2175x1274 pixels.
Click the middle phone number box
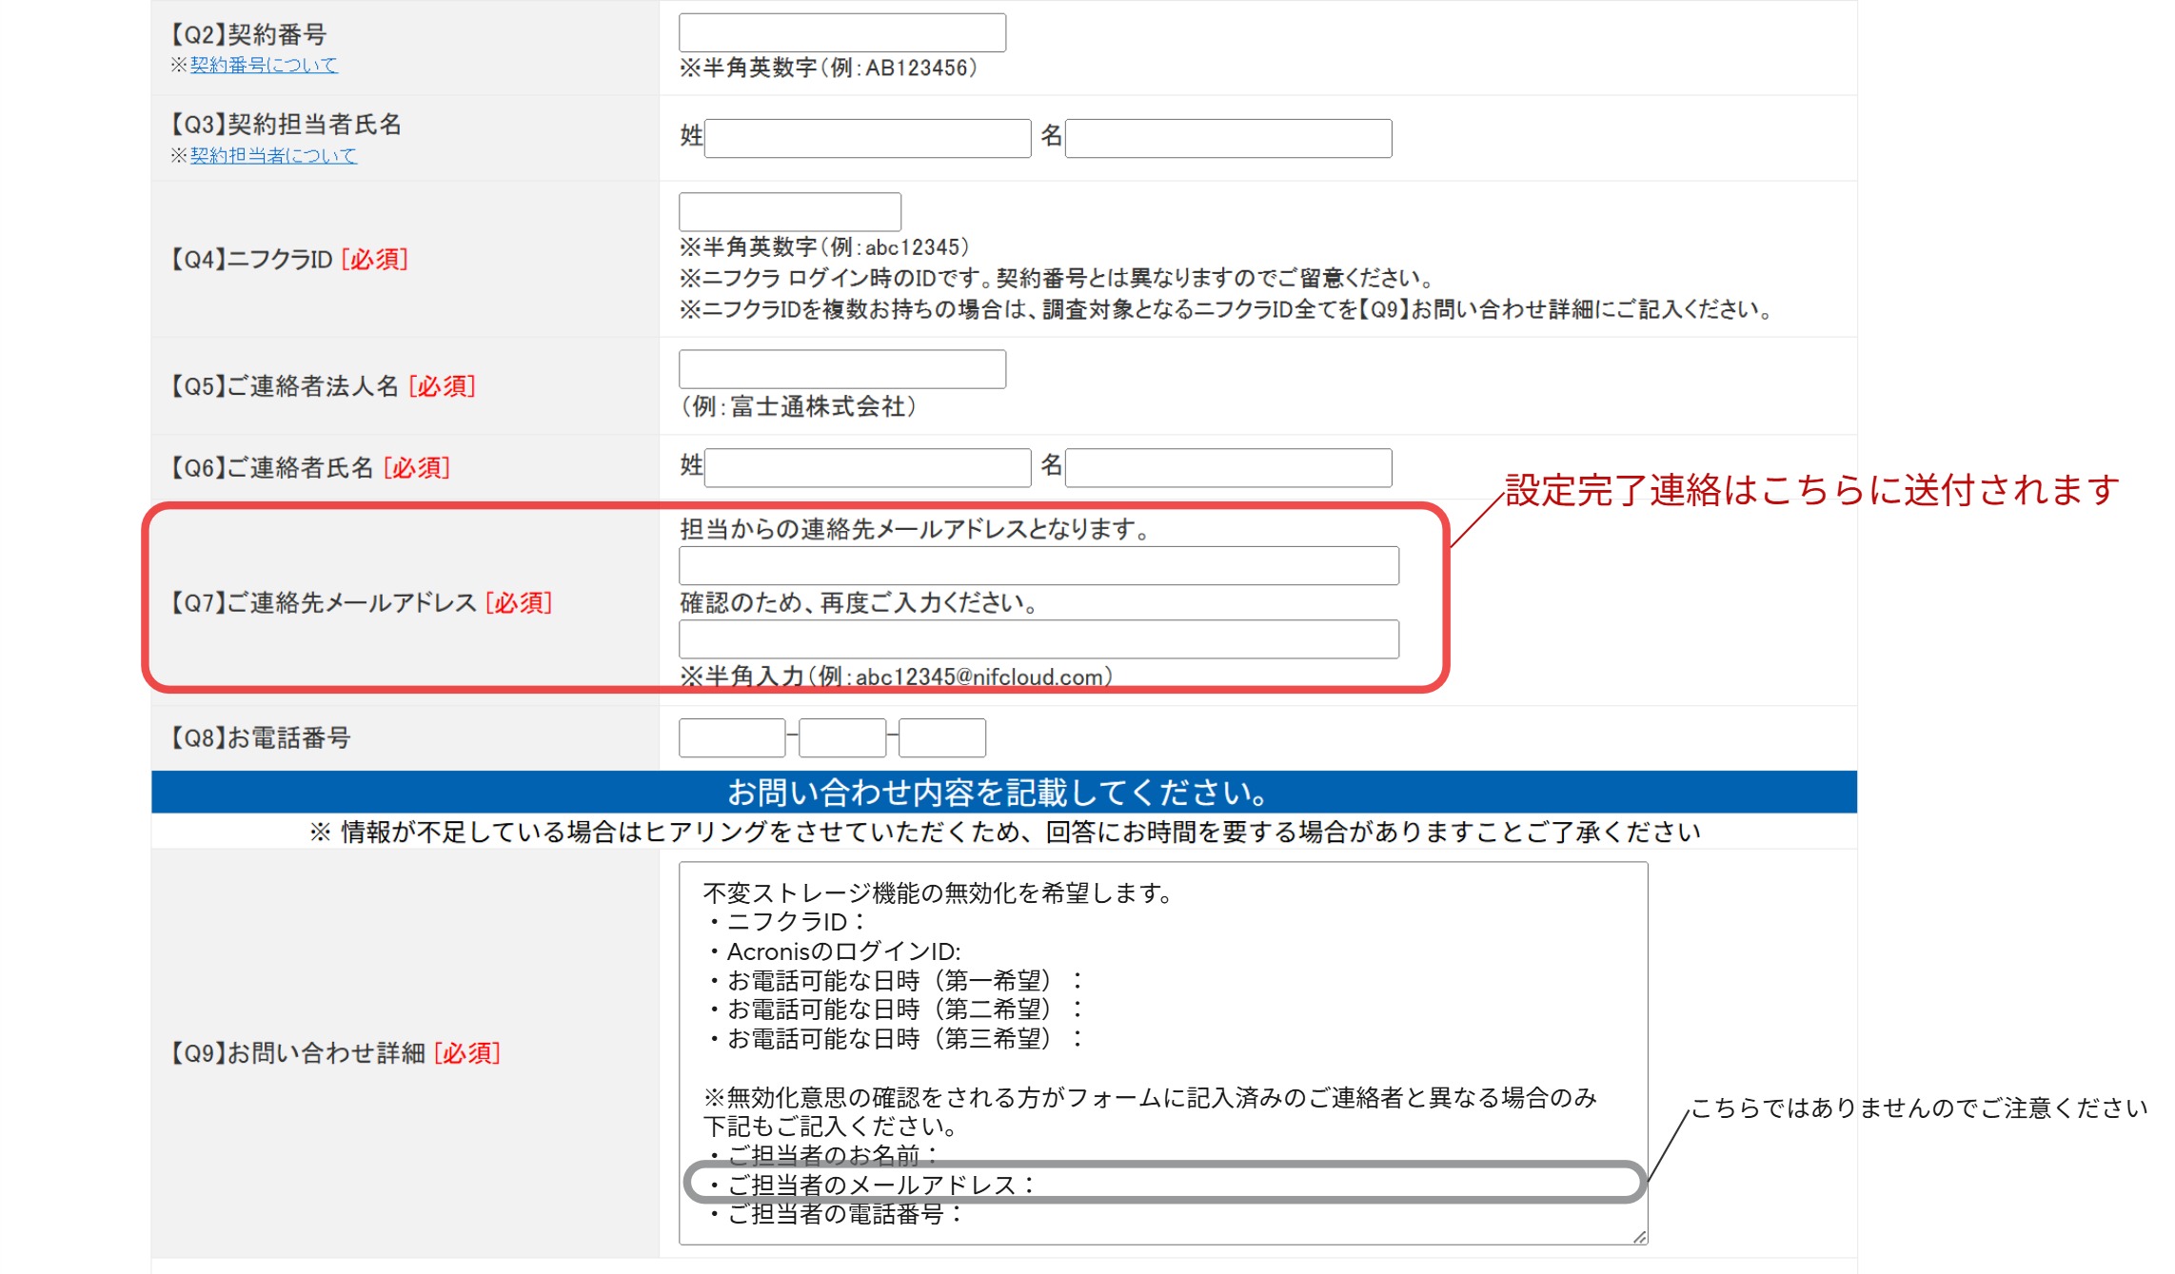click(842, 737)
